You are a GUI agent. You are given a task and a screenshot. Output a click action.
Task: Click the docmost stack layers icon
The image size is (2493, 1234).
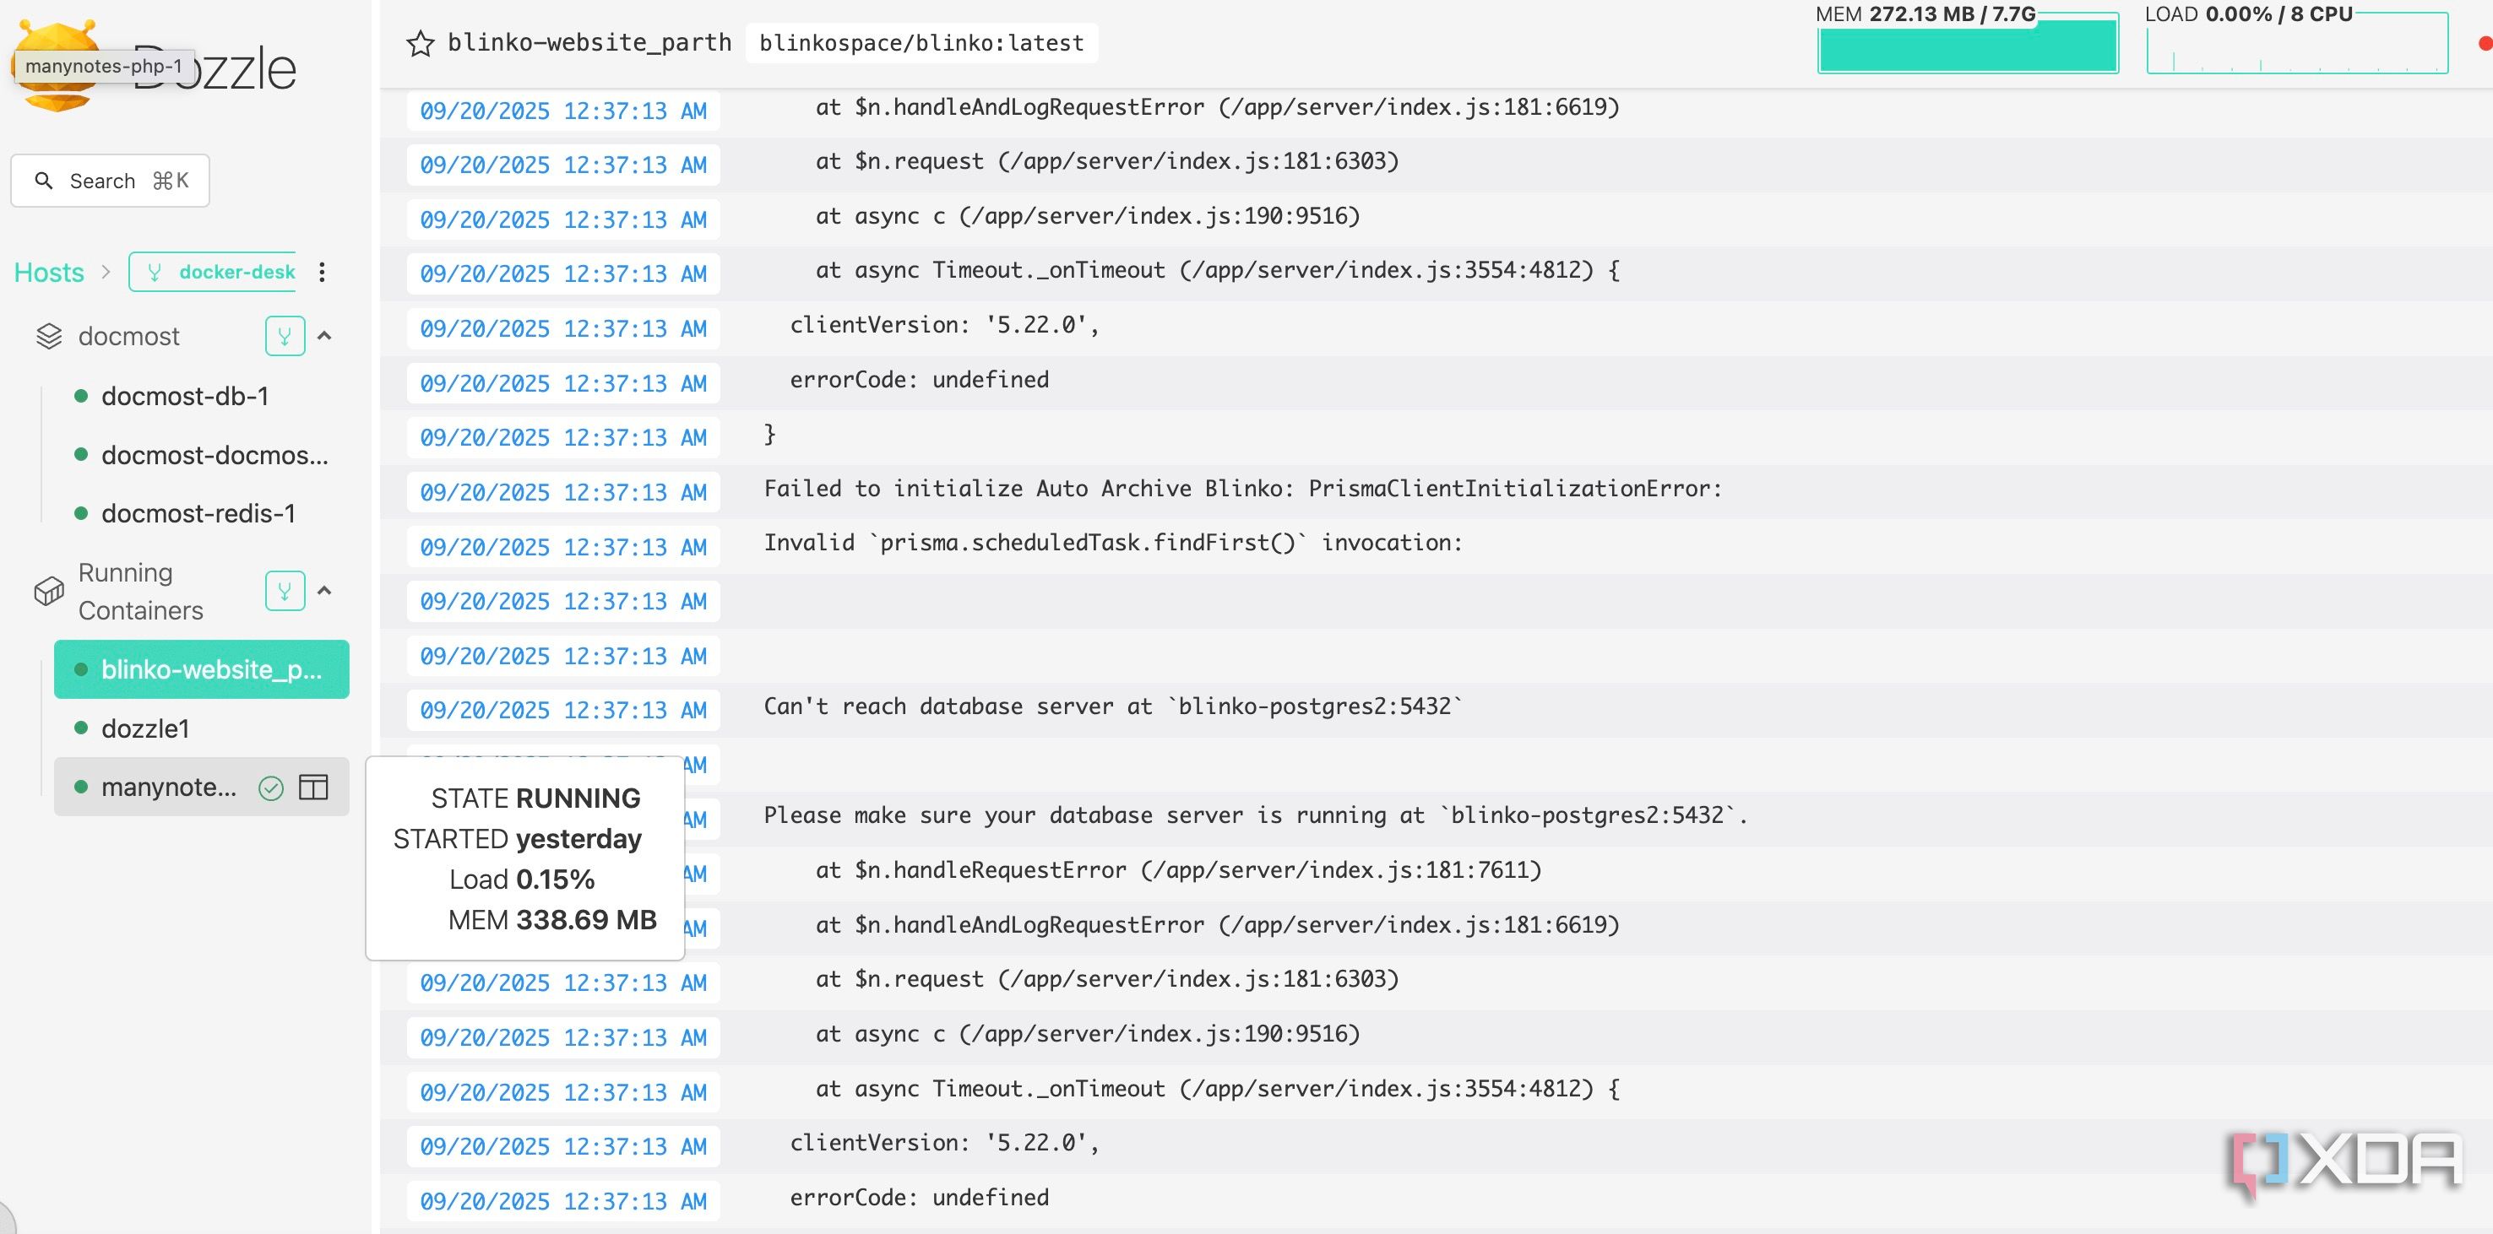coord(48,337)
